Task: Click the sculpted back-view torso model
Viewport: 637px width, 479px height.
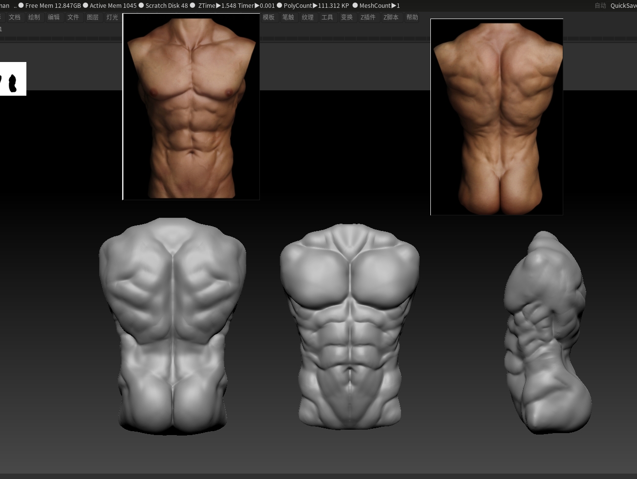Action: click(x=172, y=326)
